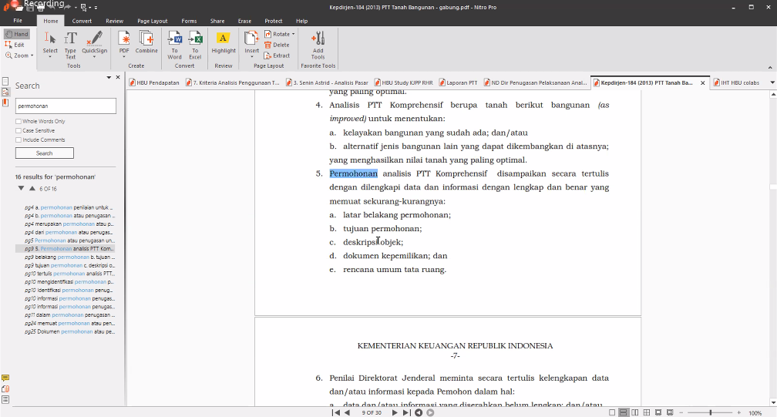Expand the Select tool dropdown

tap(50, 55)
